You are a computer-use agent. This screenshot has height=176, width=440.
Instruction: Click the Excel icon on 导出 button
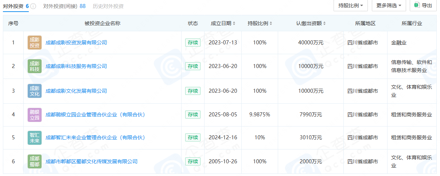(417, 5)
